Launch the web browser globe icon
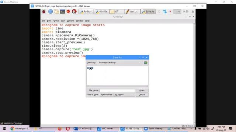The width and height of the screenshot is (236, 132). (x=51, y=11)
